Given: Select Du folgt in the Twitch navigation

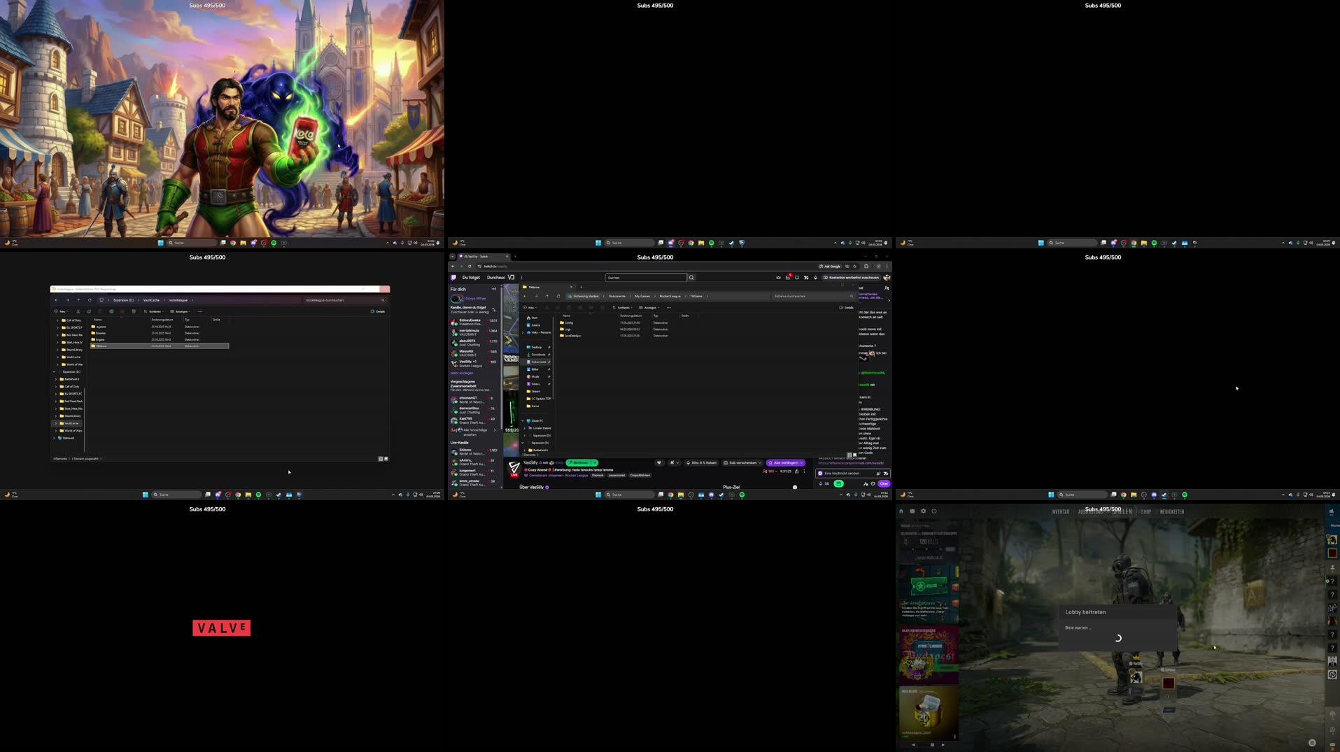Looking at the screenshot, I should (470, 278).
